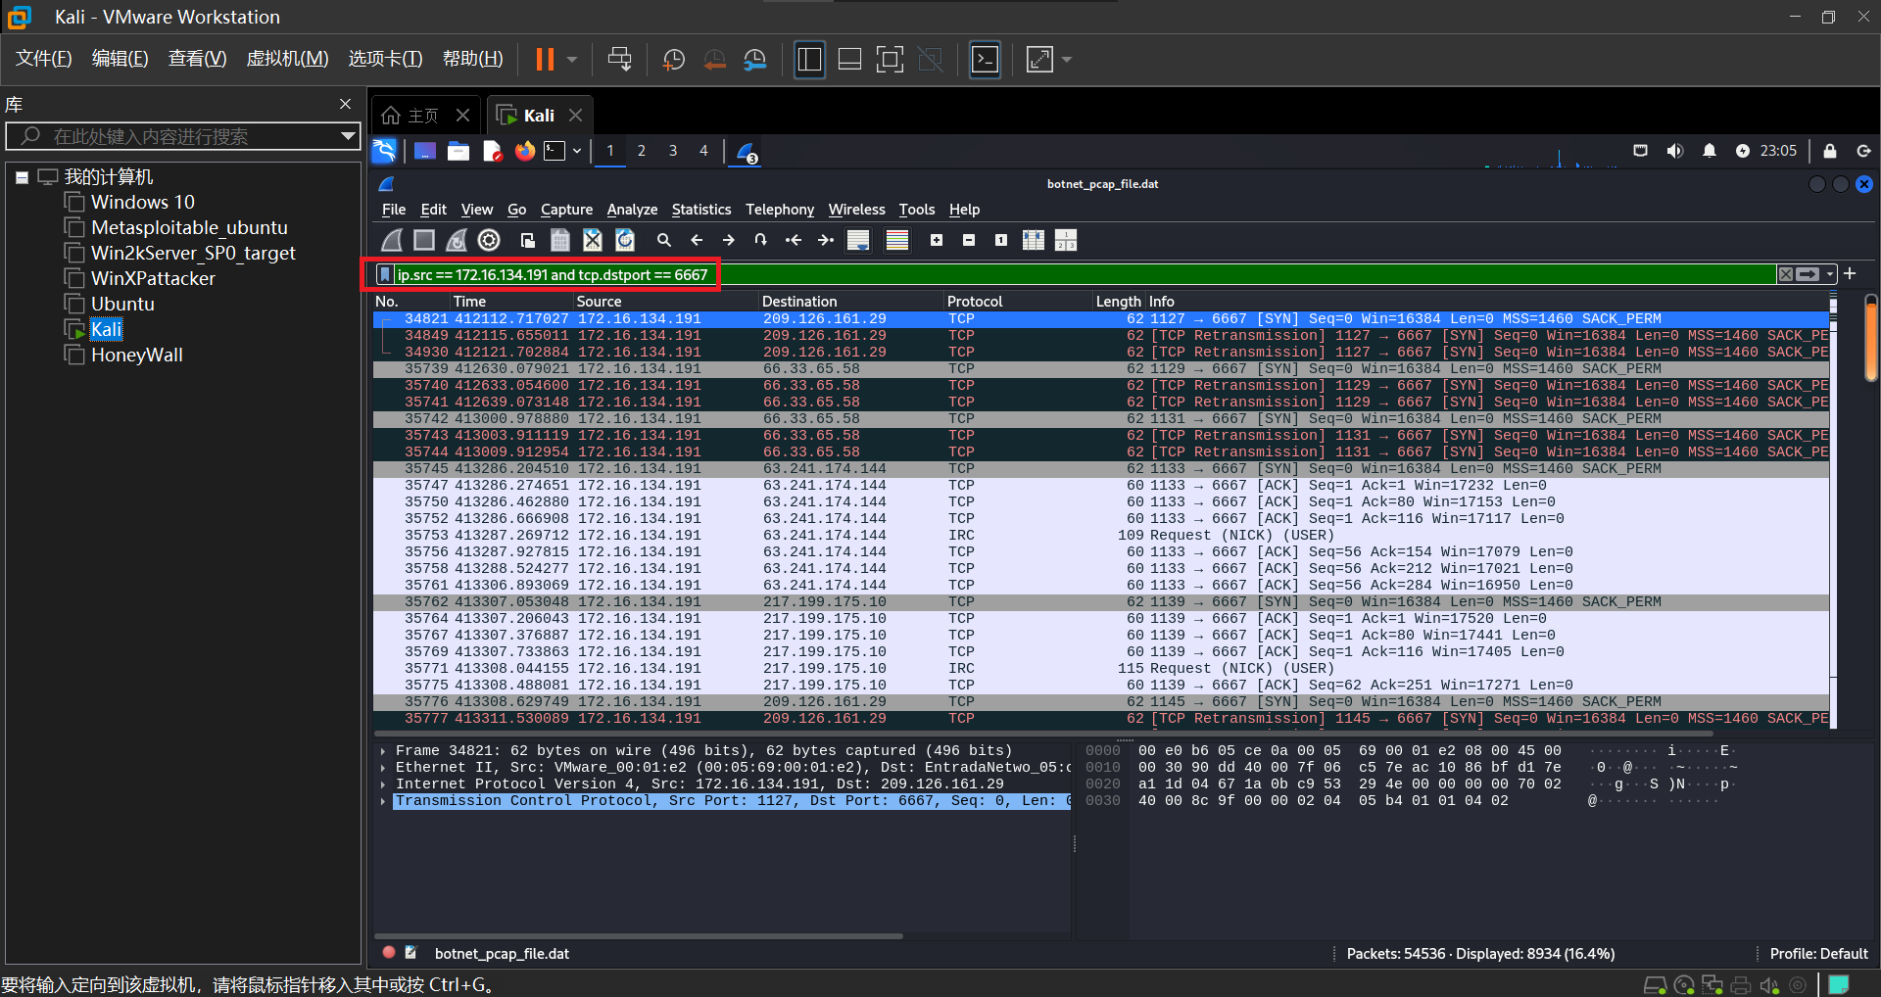This screenshot has width=1881, height=997.
Task: Open Wireshark capture options gear icon
Action: 489,240
